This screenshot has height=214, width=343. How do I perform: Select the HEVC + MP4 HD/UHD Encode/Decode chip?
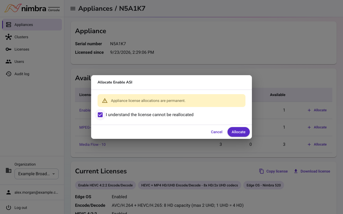click(189, 185)
